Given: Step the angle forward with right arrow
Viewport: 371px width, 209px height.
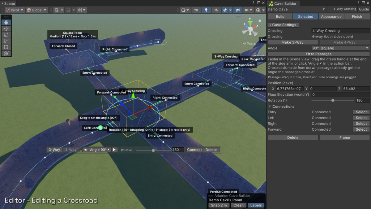Looking at the screenshot, I should click(114, 150).
